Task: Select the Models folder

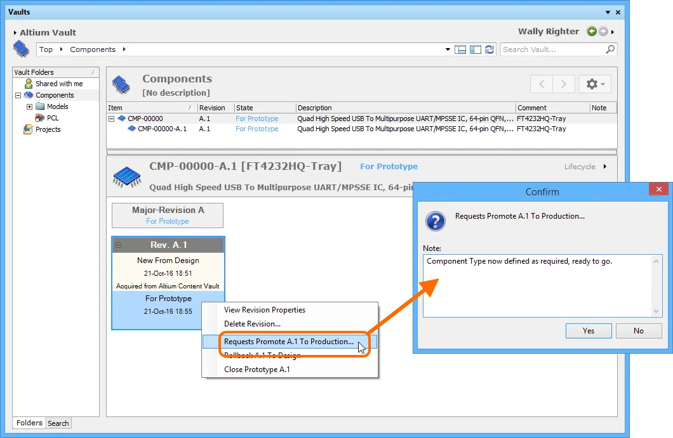Action: coord(58,106)
